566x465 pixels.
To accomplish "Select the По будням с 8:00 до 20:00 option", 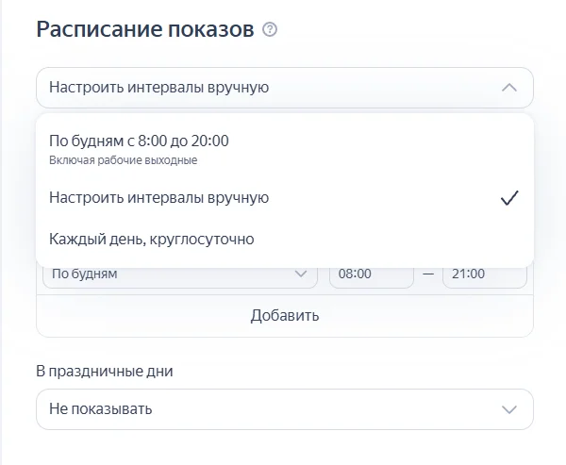I will click(139, 141).
